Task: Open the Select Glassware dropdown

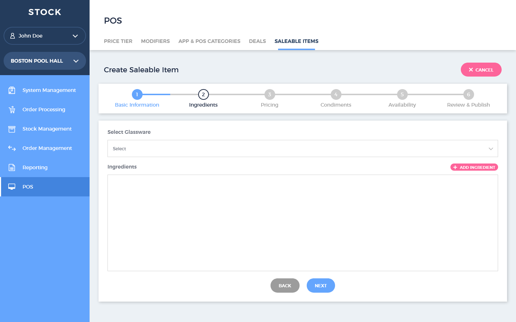Action: click(x=302, y=148)
